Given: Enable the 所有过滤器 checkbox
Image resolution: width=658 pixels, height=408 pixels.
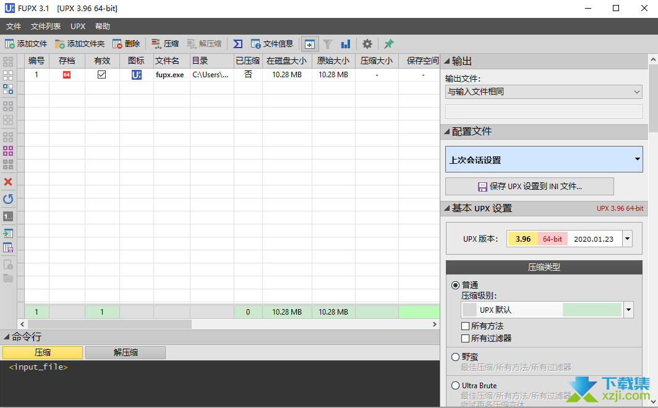Looking at the screenshot, I should [x=465, y=338].
